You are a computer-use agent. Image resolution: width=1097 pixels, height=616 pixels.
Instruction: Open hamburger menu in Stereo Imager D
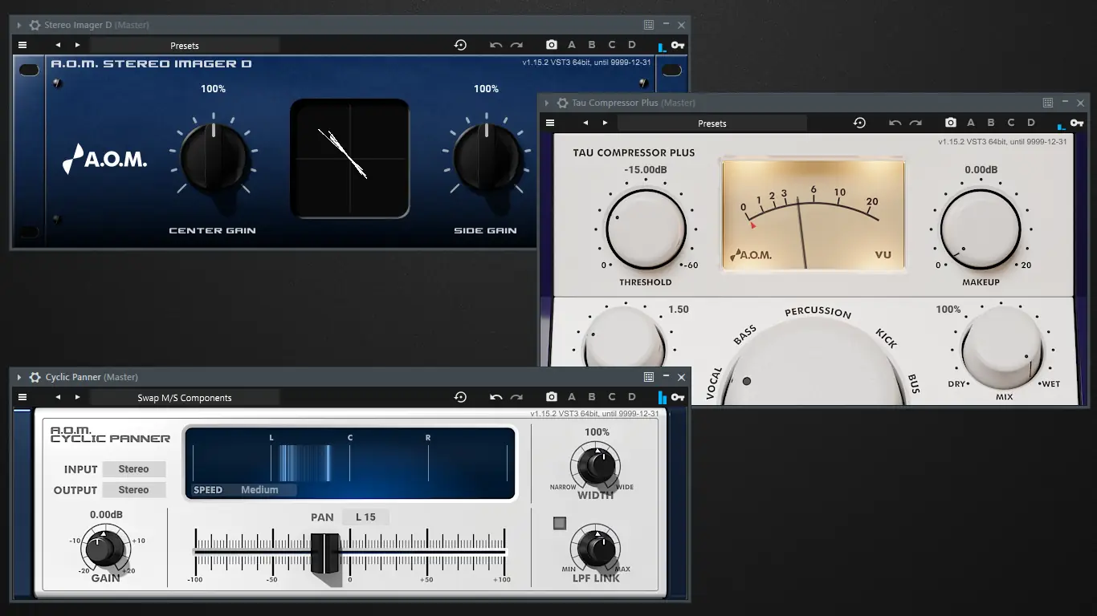[22, 45]
